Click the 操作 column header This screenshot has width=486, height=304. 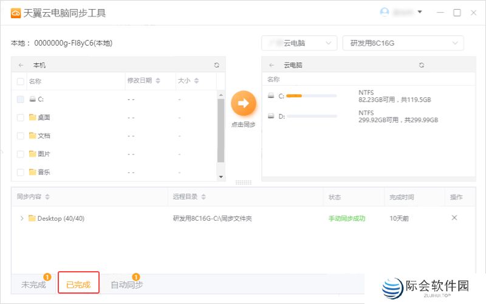[x=456, y=197]
